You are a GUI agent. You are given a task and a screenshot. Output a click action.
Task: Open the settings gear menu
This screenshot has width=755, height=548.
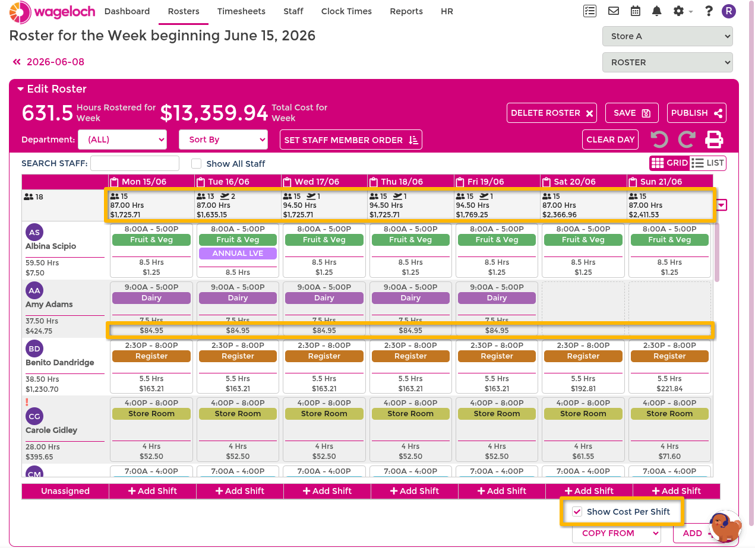(x=683, y=11)
